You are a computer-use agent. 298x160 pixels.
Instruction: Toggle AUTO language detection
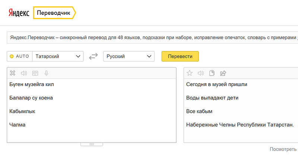point(20,56)
